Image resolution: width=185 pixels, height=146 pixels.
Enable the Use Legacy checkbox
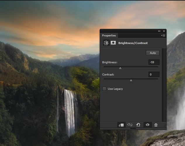(104, 89)
